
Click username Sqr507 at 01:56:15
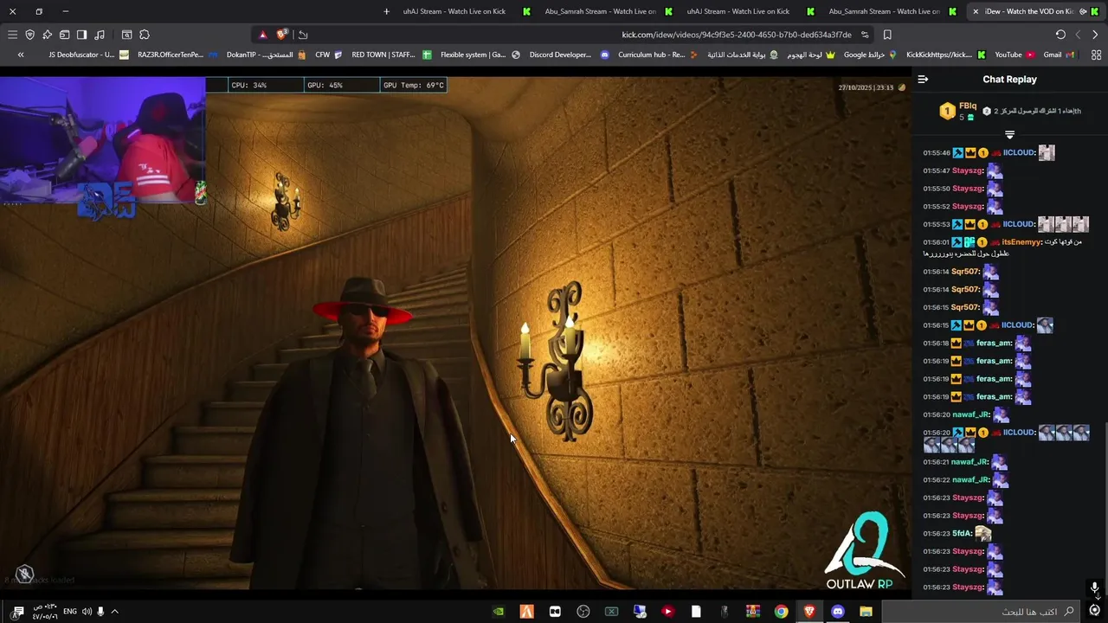pyautogui.click(x=965, y=307)
